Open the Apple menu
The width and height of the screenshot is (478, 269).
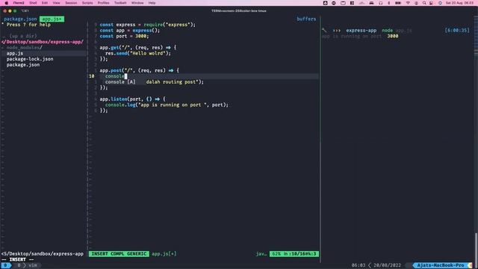[7, 3]
